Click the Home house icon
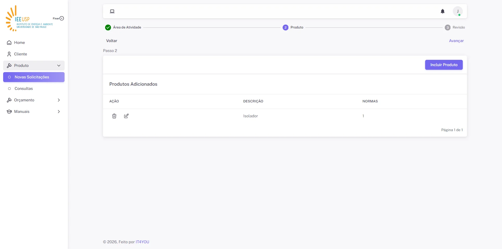This screenshot has width=502, height=249. (x=9, y=43)
